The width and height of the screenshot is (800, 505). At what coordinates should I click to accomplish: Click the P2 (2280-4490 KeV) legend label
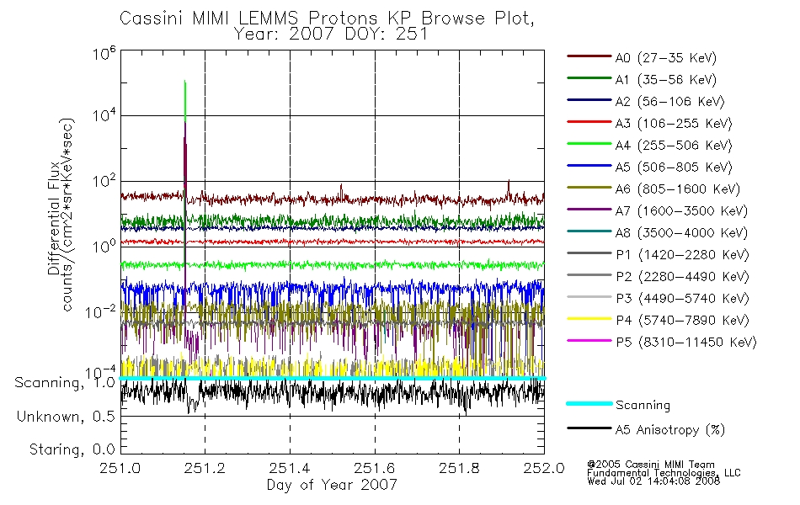[682, 276]
